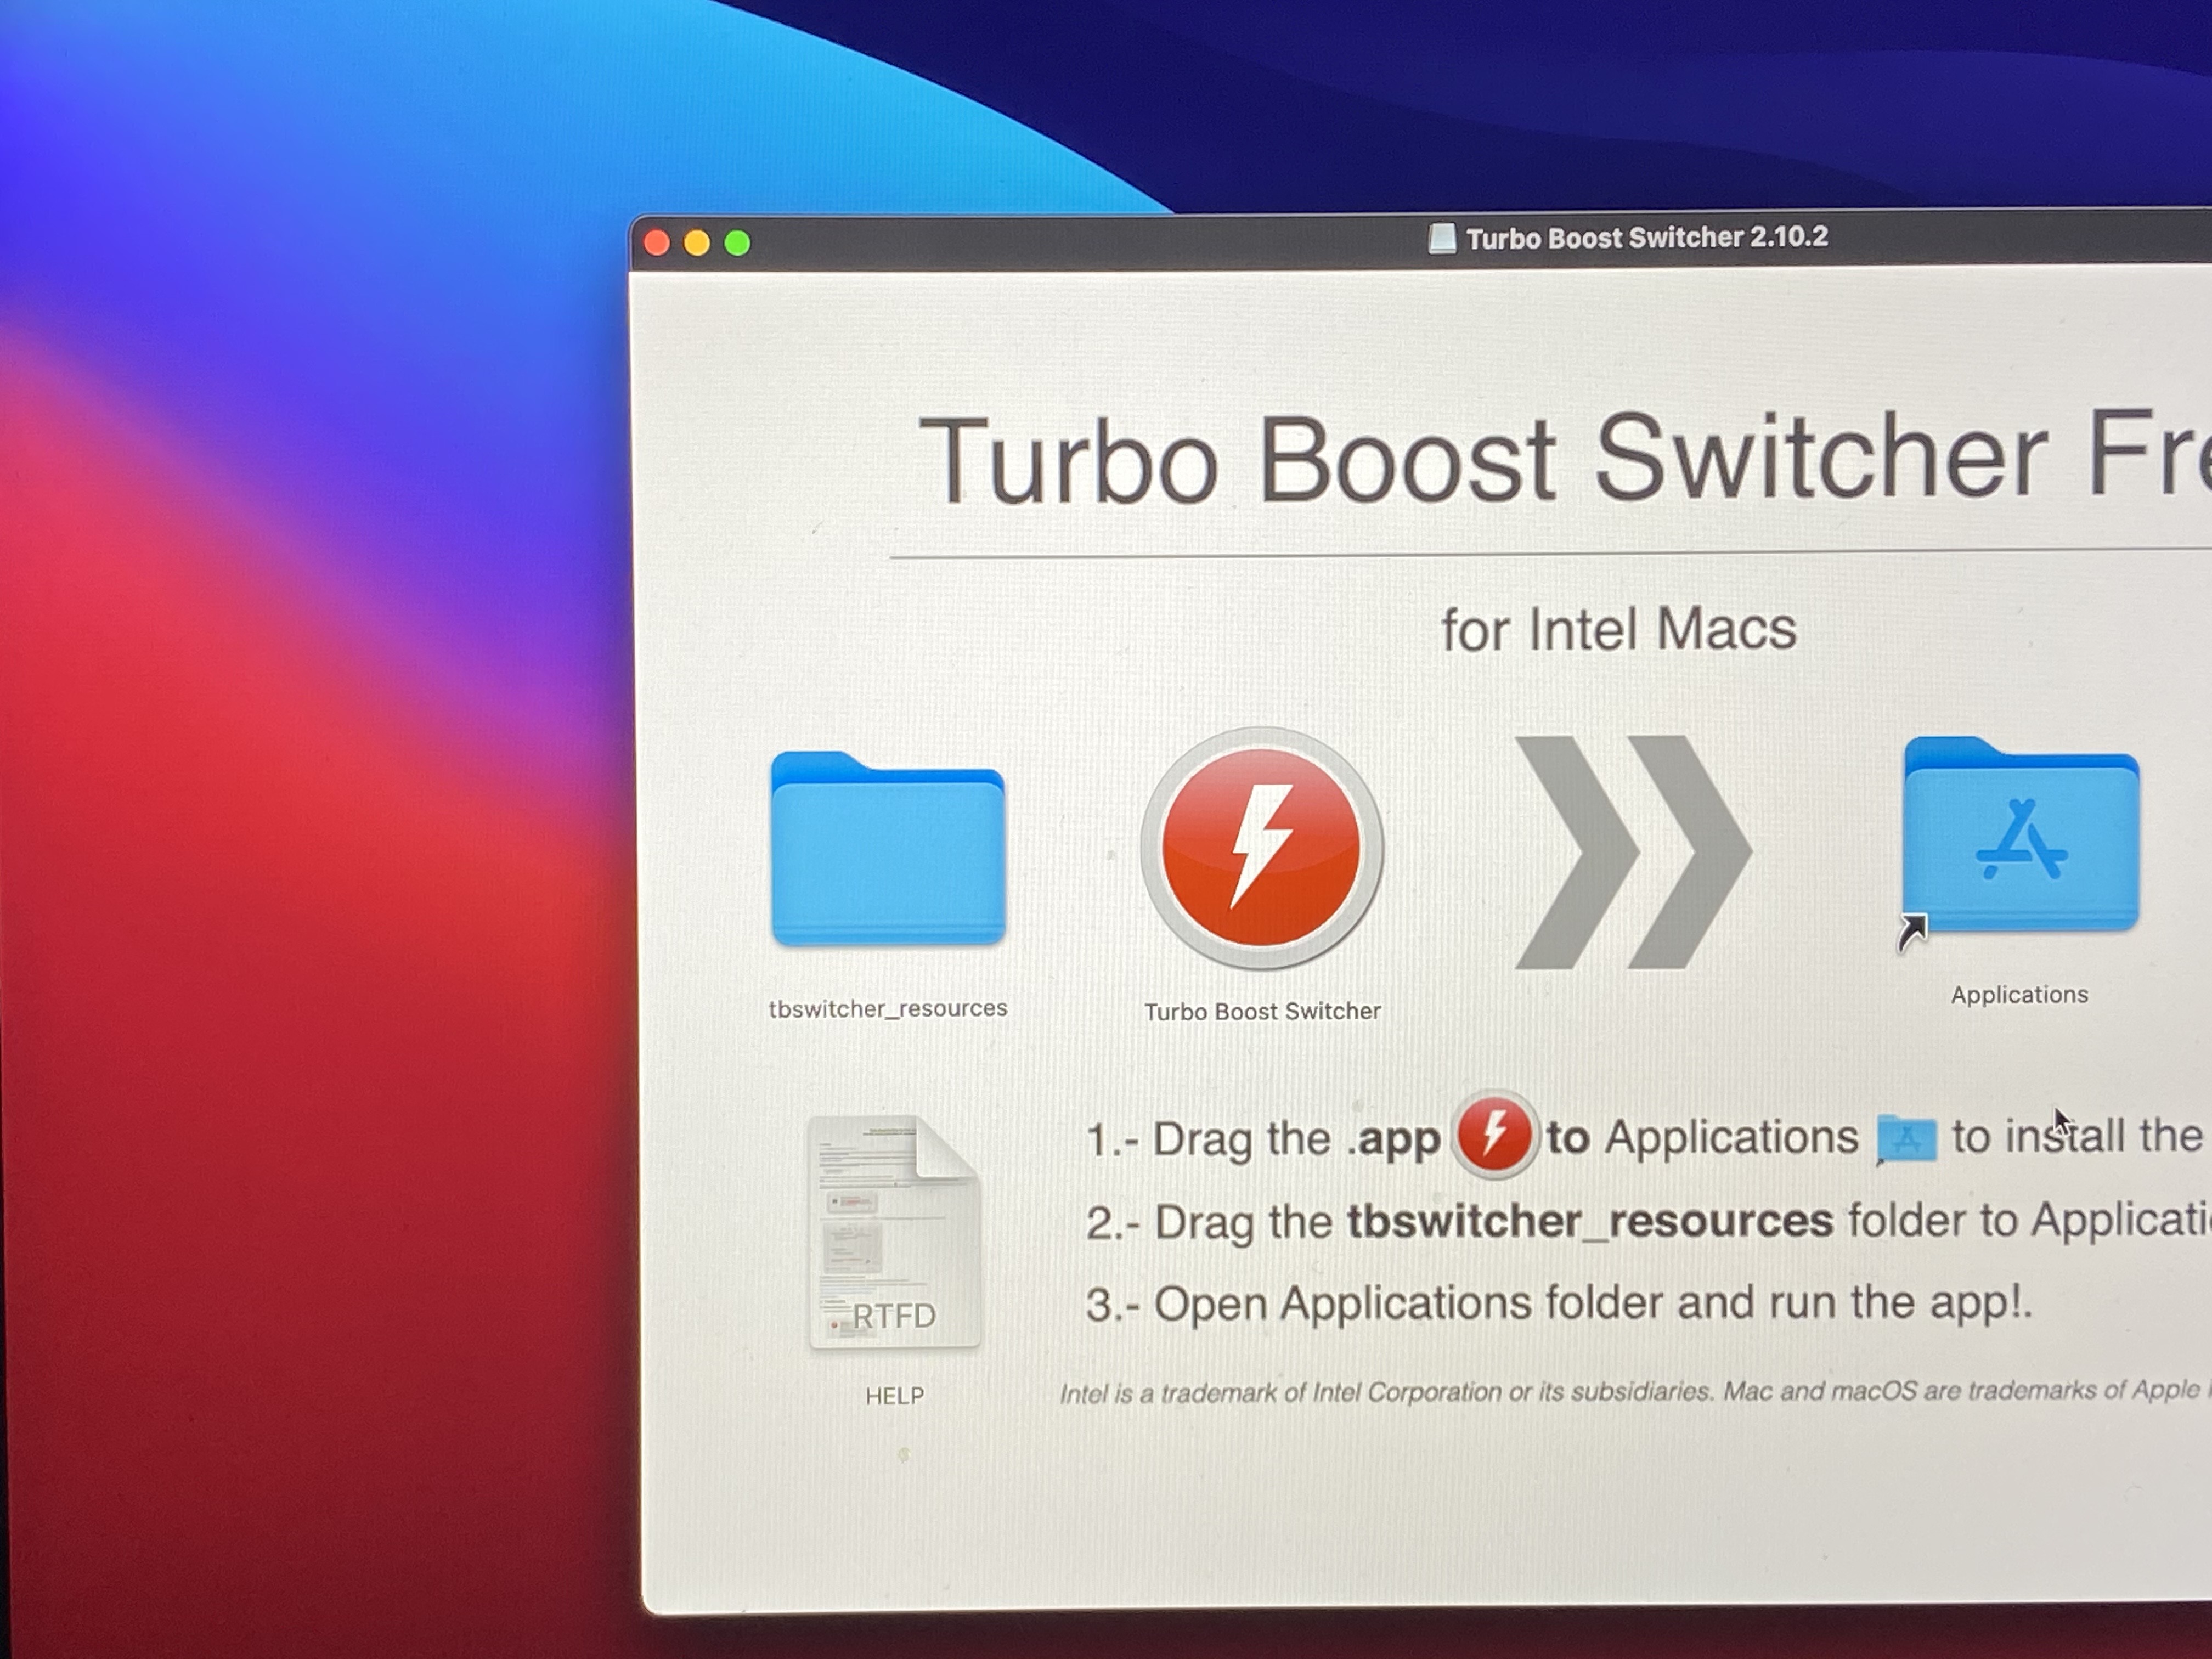Select the Applications folder shortcut icon
Viewport: 2212px width, 1659px height.
point(2021,838)
